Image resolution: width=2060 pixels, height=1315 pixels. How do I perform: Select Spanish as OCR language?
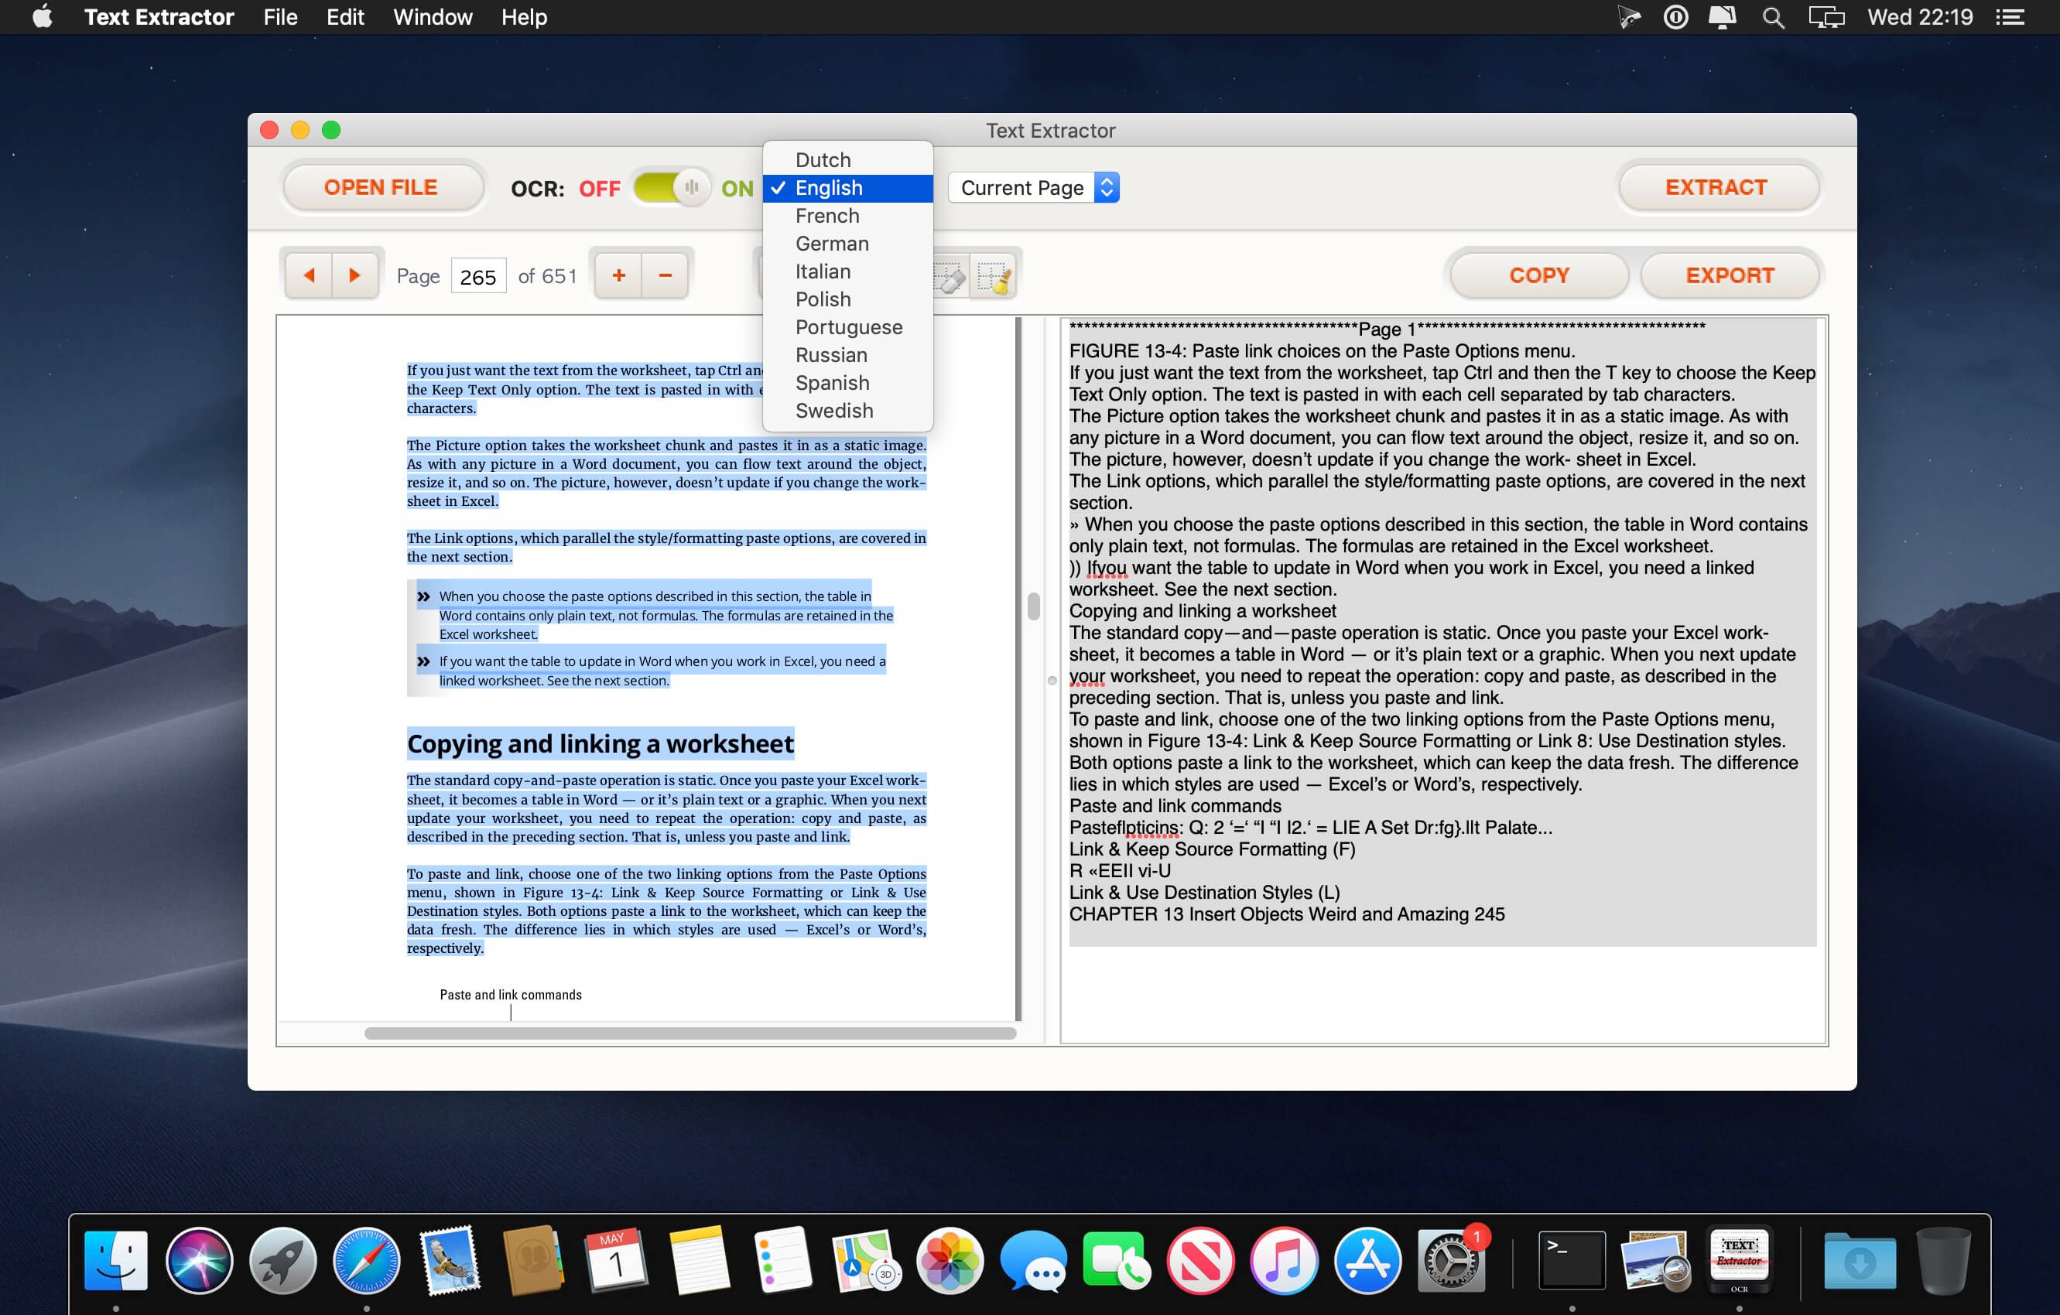pos(847,382)
